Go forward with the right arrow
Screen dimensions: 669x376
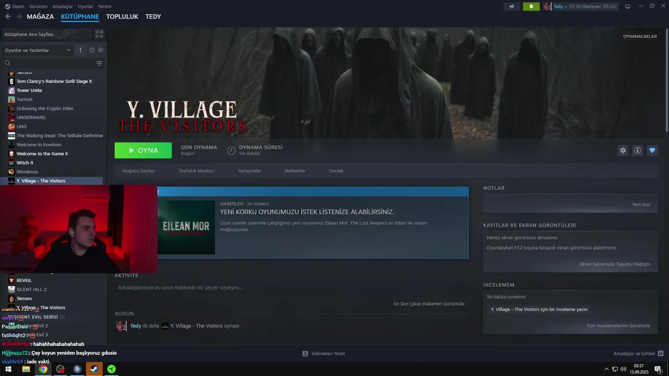point(19,17)
